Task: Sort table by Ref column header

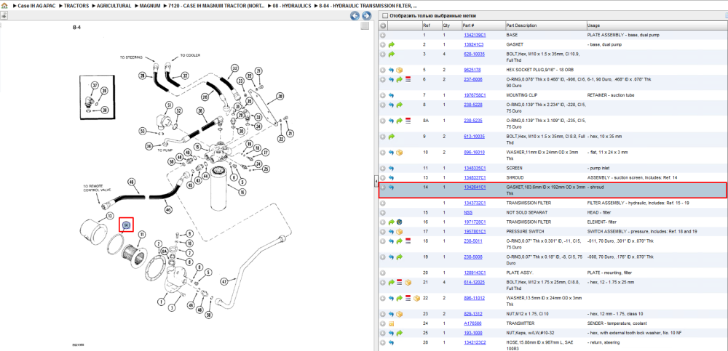Action: point(431,25)
